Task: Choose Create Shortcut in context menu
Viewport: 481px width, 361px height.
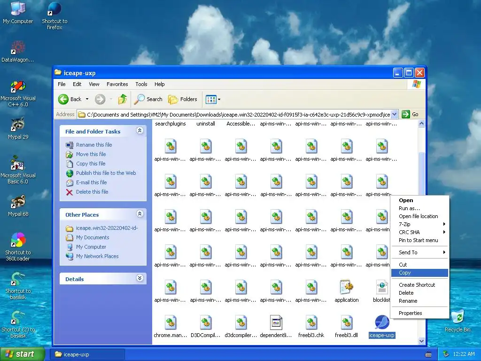Action: pos(419,285)
